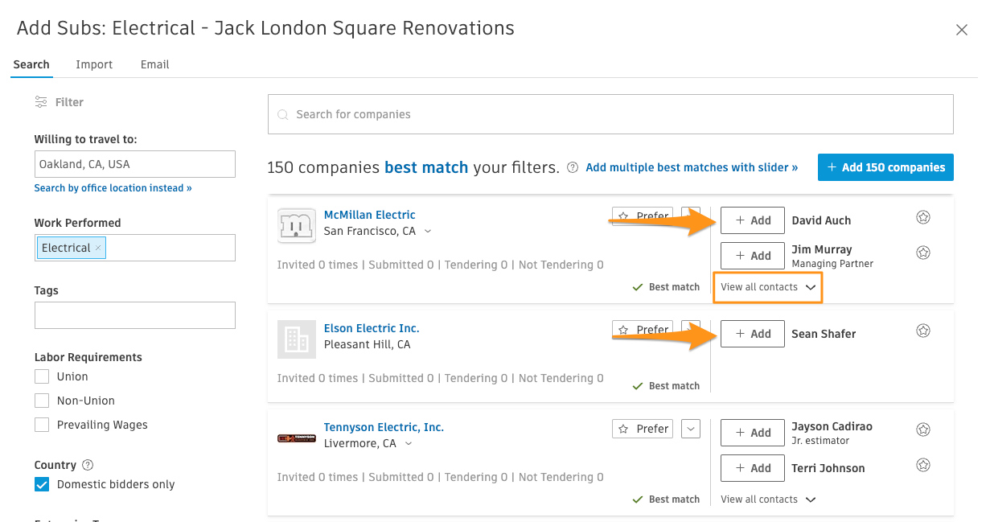The height and width of the screenshot is (522, 990).
Task: Click the star icon next to David Auch
Action: click(923, 217)
